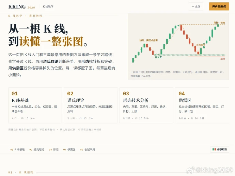Click the K线教学 · 图解教程 breadcrumb heading
235x176 pixels.
pos(25,16)
